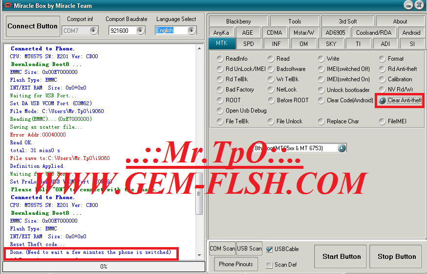Expand the 8th Boot MT65xx dropdown

342,148
